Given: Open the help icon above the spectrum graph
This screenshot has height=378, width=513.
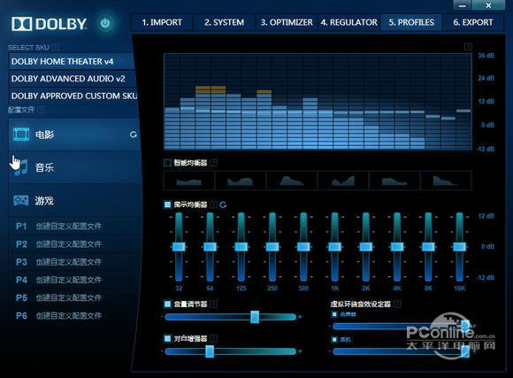Looking at the screenshot, I should coord(468,47).
